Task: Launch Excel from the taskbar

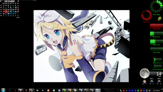Action: point(54,90)
